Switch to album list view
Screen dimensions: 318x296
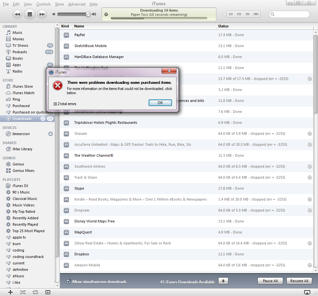[x=239, y=14]
